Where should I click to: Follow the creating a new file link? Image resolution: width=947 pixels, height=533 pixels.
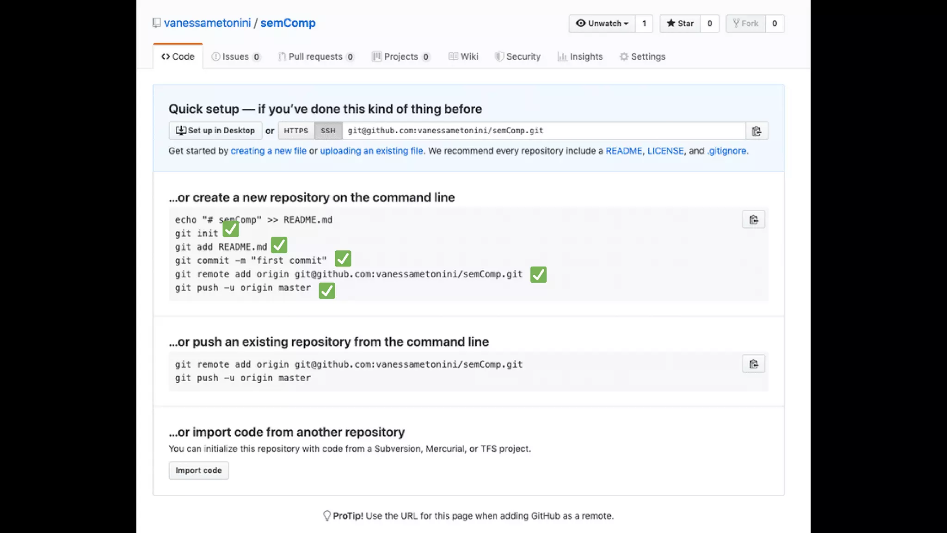(x=268, y=151)
